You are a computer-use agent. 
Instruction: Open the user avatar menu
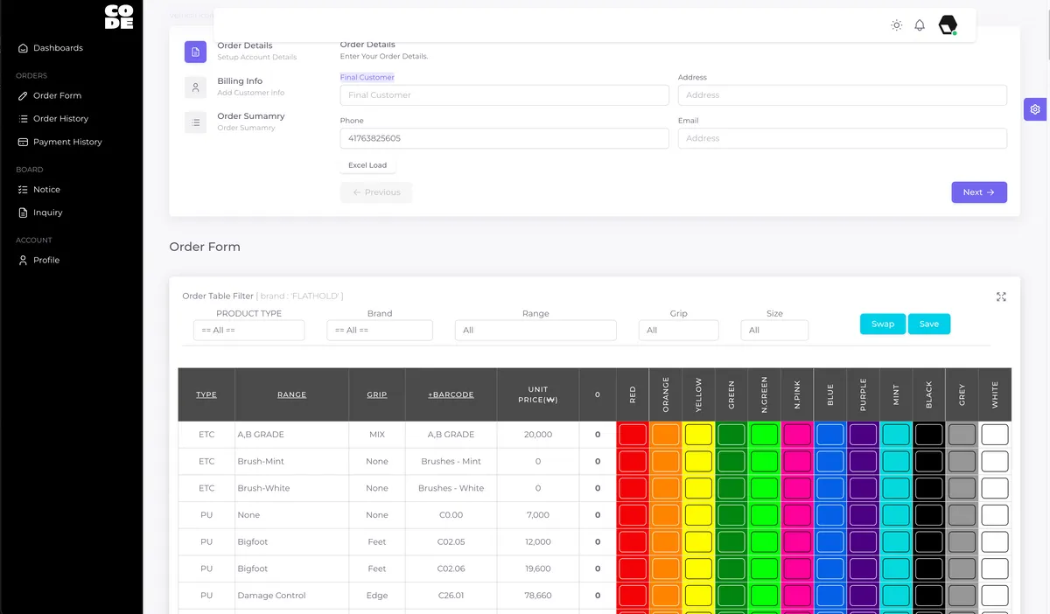948,25
